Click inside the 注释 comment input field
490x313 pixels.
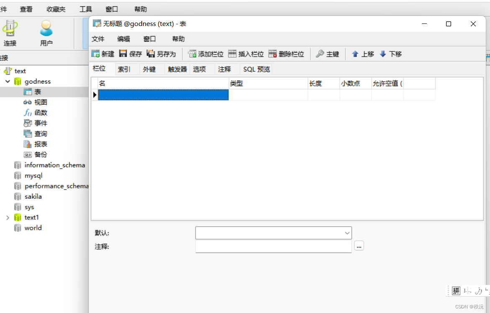point(272,246)
